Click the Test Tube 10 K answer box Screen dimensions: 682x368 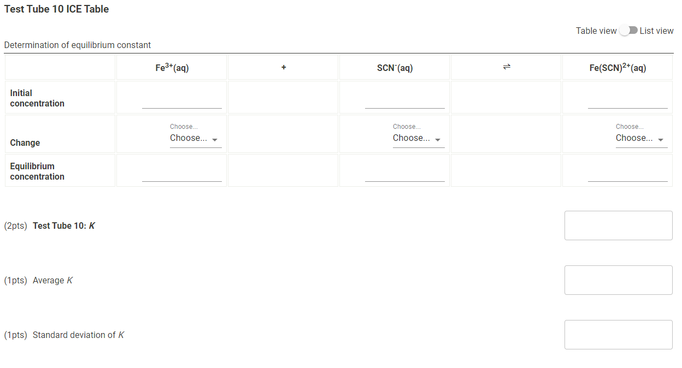pyautogui.click(x=618, y=225)
